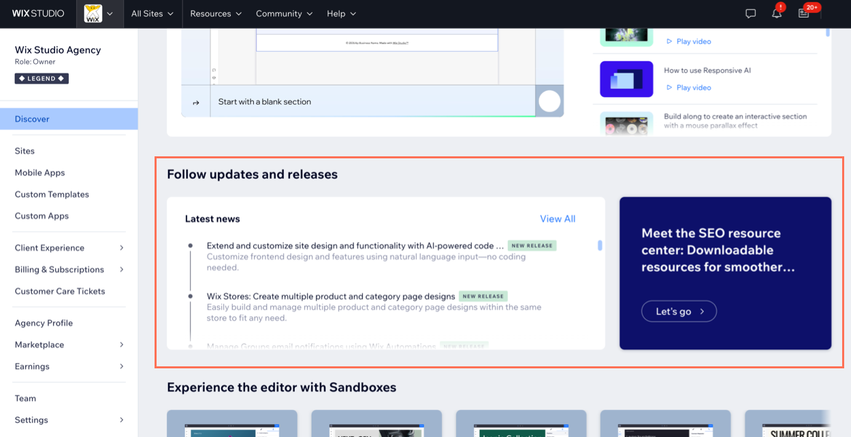Select Discover in the sidebar
The height and width of the screenshot is (437, 851).
pyautogui.click(x=69, y=119)
